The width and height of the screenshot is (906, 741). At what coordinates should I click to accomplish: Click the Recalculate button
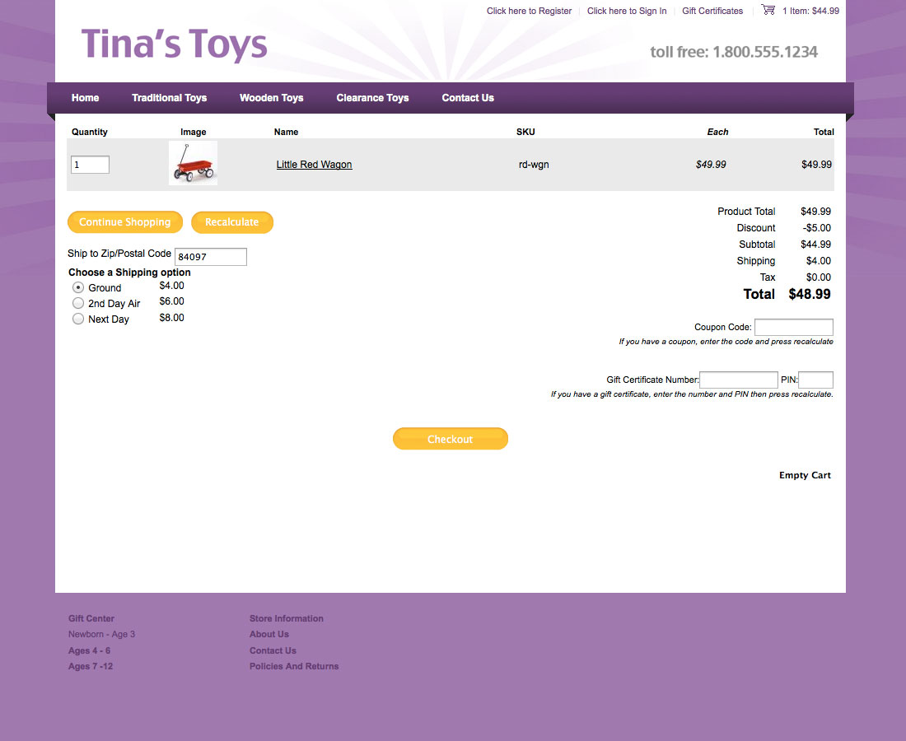point(231,222)
